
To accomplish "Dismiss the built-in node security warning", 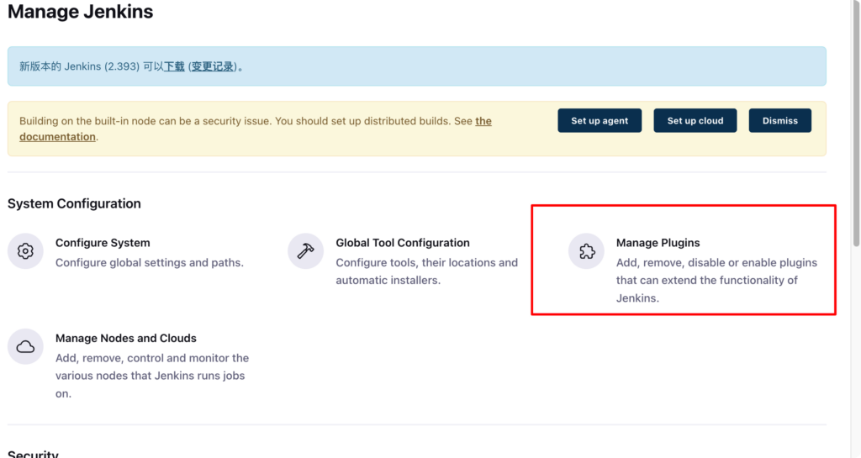I will point(779,121).
